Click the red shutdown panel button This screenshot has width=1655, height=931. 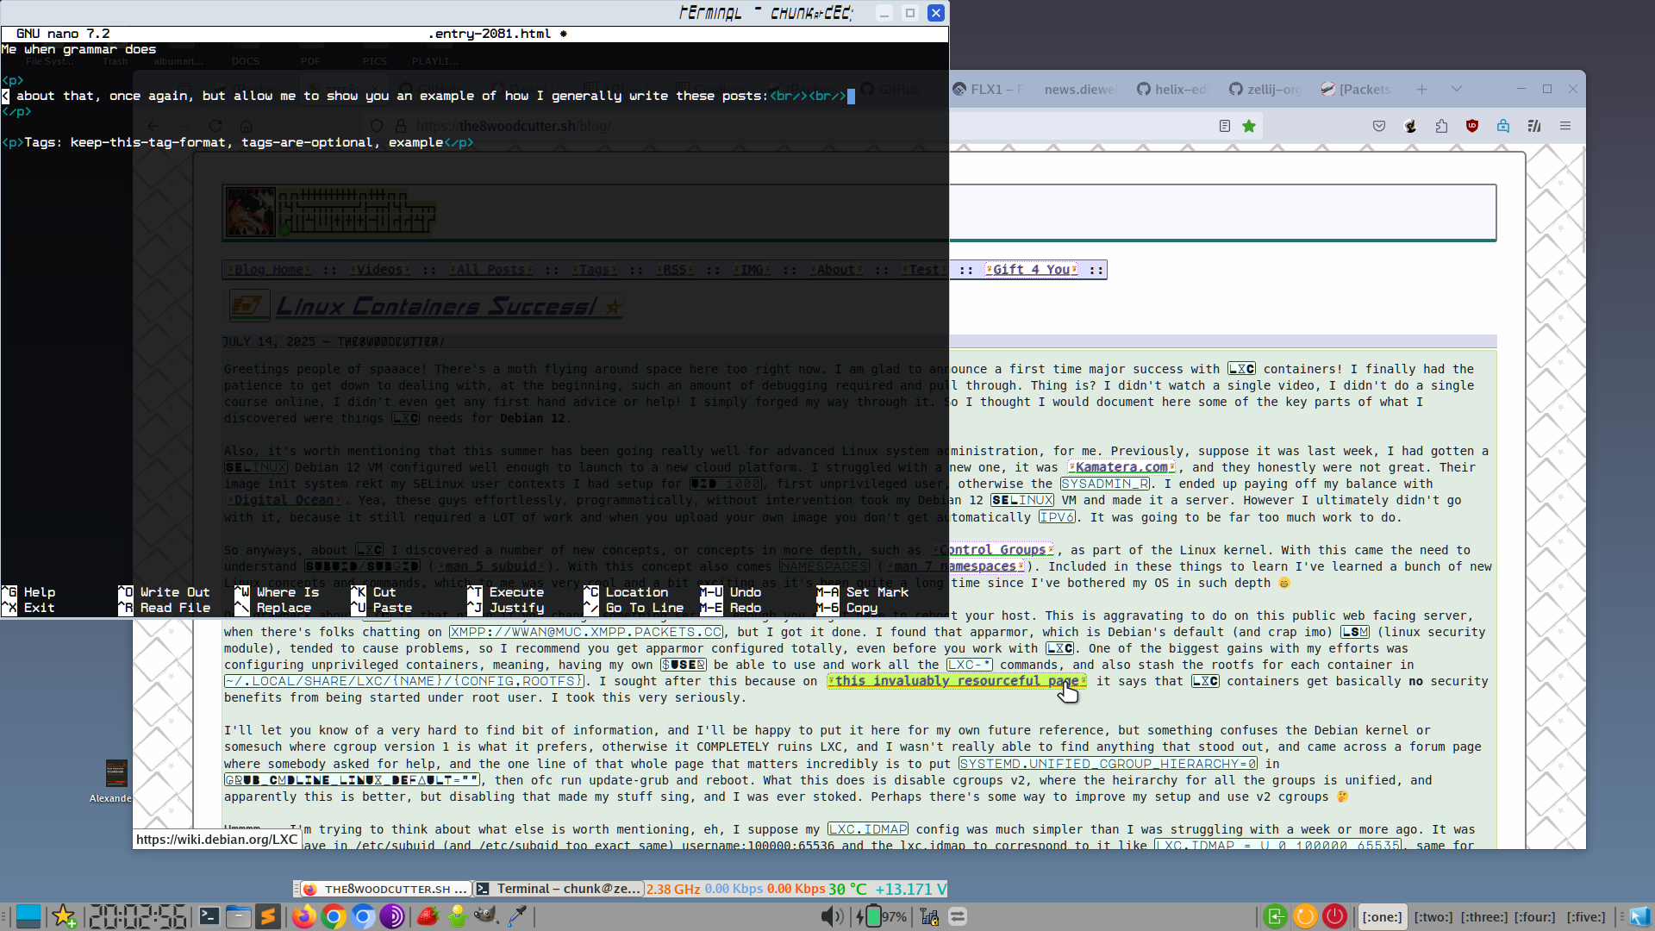coord(1334,916)
